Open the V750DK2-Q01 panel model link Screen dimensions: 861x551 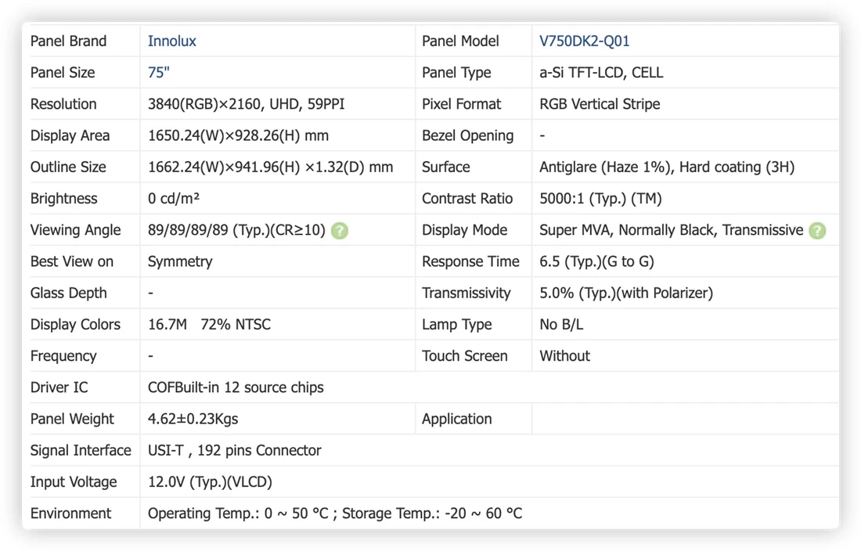click(584, 41)
